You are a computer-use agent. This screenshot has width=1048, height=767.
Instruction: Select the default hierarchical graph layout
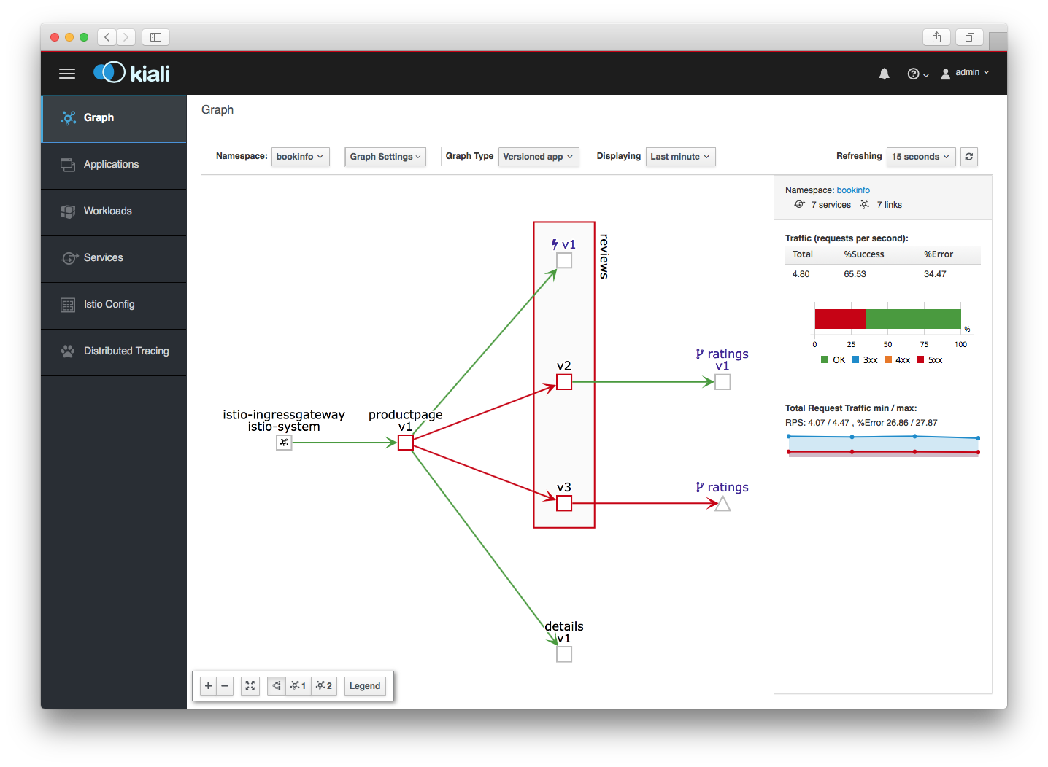click(x=277, y=686)
